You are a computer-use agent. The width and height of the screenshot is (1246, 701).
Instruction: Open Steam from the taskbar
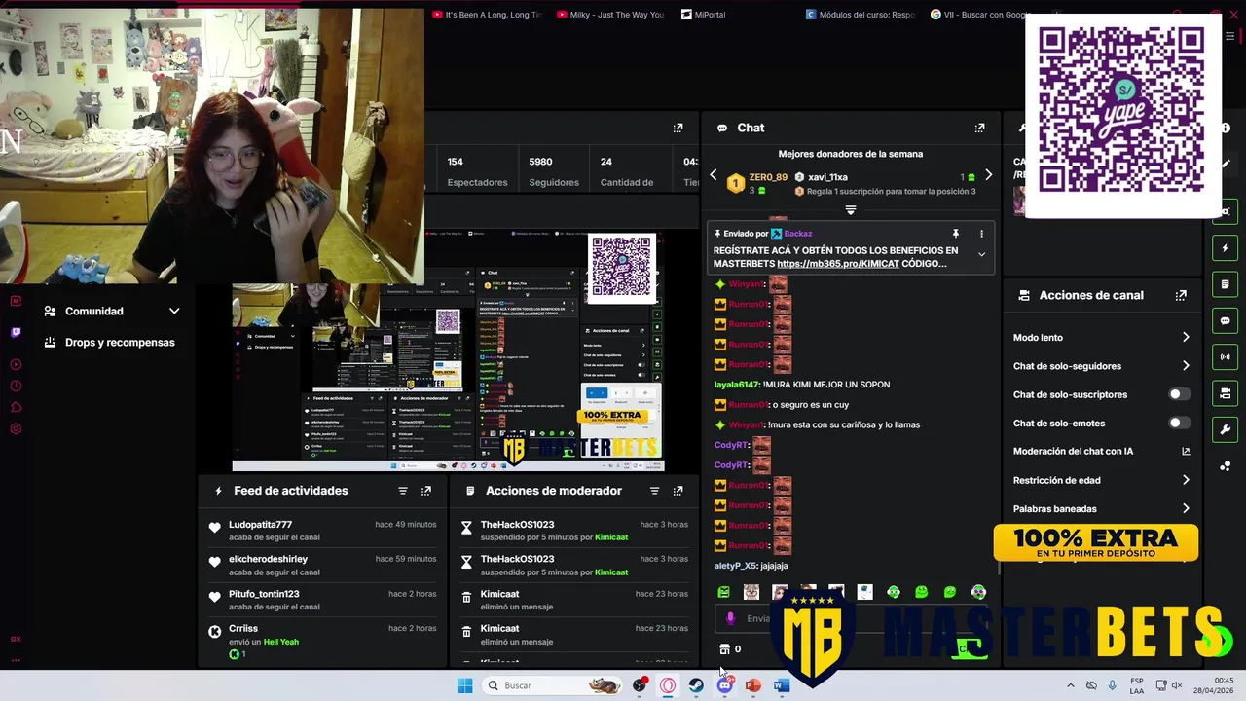click(696, 685)
